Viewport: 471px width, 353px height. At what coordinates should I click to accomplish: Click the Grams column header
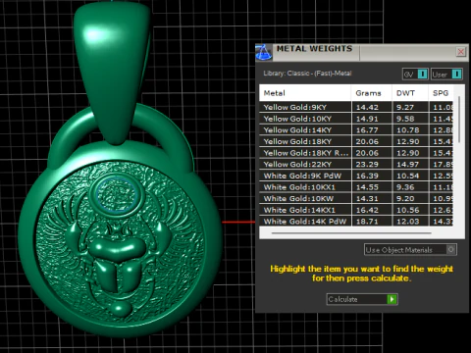(x=372, y=93)
